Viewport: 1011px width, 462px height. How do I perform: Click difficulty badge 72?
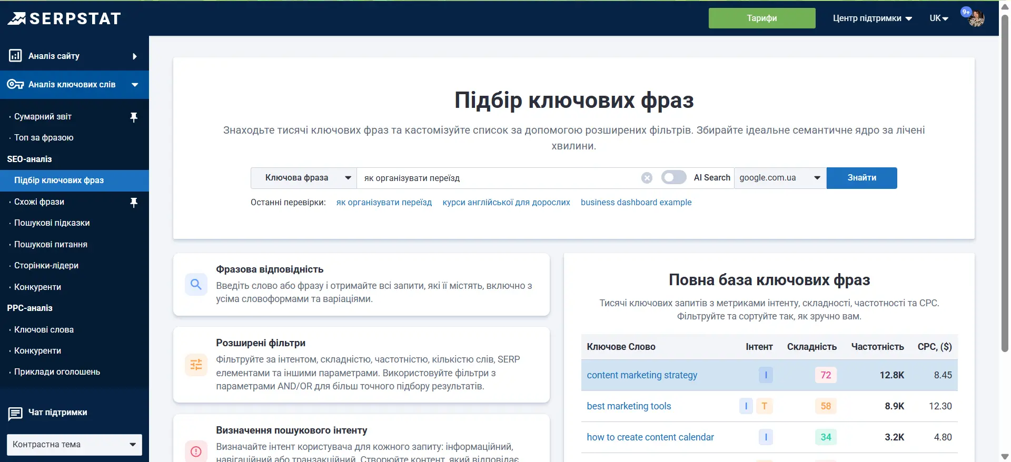(x=826, y=375)
